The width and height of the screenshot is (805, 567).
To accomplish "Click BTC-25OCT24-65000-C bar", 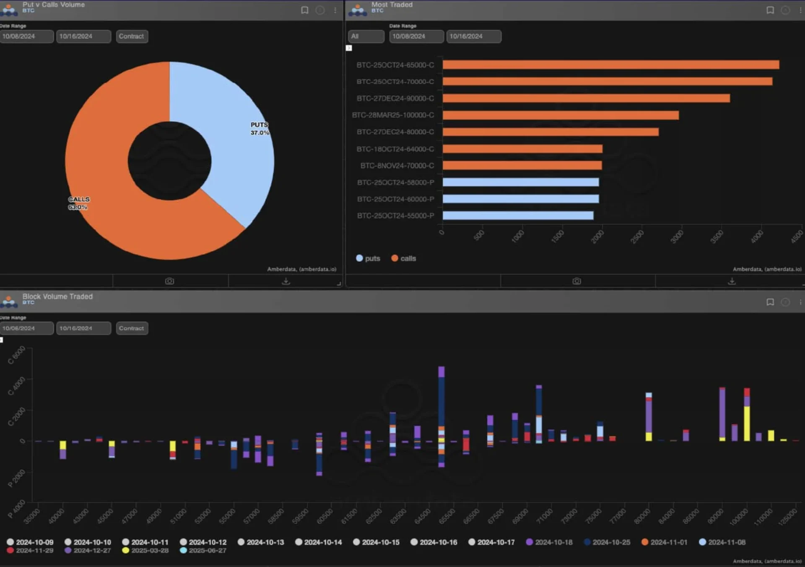I will (611, 65).
